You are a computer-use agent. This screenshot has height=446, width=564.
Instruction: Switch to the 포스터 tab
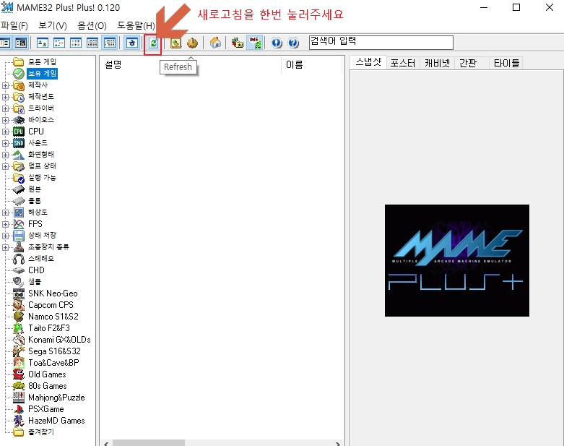402,64
